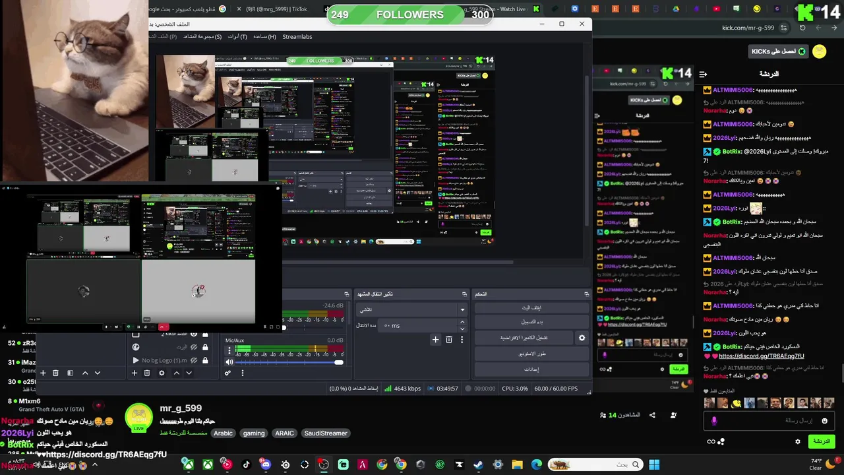Click the user icon beside the share icon
844x475 pixels.
pyautogui.click(x=673, y=415)
